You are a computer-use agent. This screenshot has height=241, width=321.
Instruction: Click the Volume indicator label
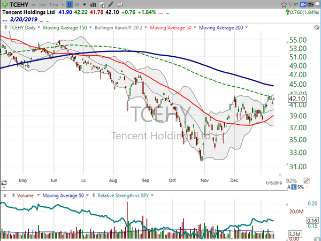tap(25, 195)
